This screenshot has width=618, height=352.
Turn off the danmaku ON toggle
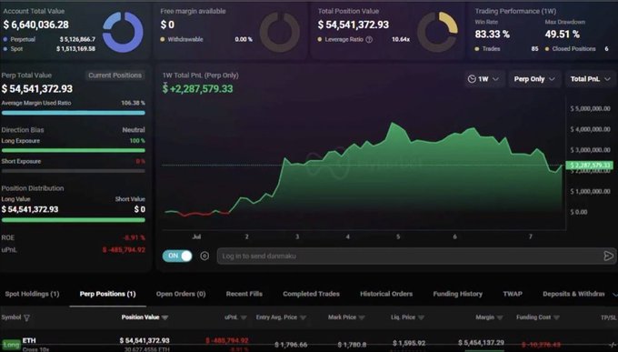(x=177, y=256)
